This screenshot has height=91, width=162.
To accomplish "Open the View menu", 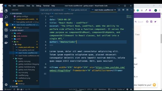I will [x=28, y=6].
